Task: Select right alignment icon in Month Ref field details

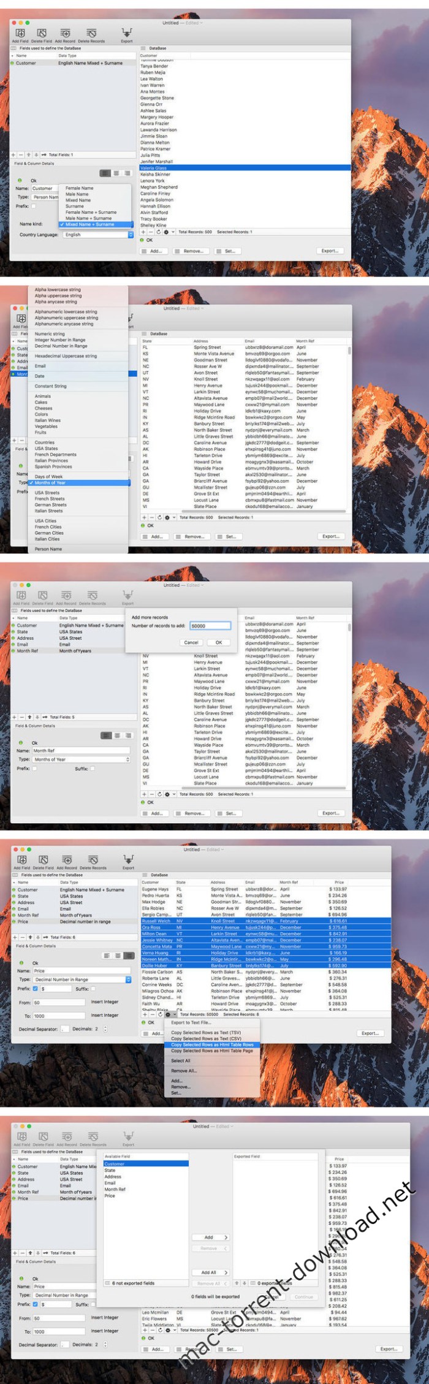Action: [x=128, y=736]
